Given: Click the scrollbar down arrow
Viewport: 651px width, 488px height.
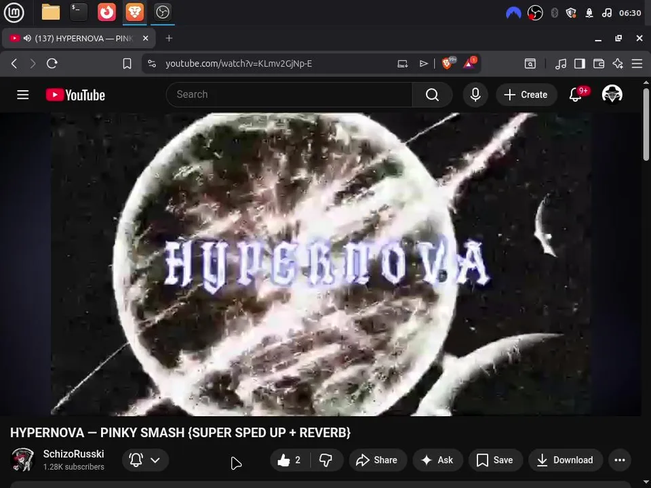Looking at the screenshot, I should [x=646, y=482].
